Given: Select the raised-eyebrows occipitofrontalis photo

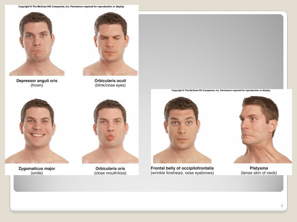Looking at the screenshot, I should coord(182,130).
